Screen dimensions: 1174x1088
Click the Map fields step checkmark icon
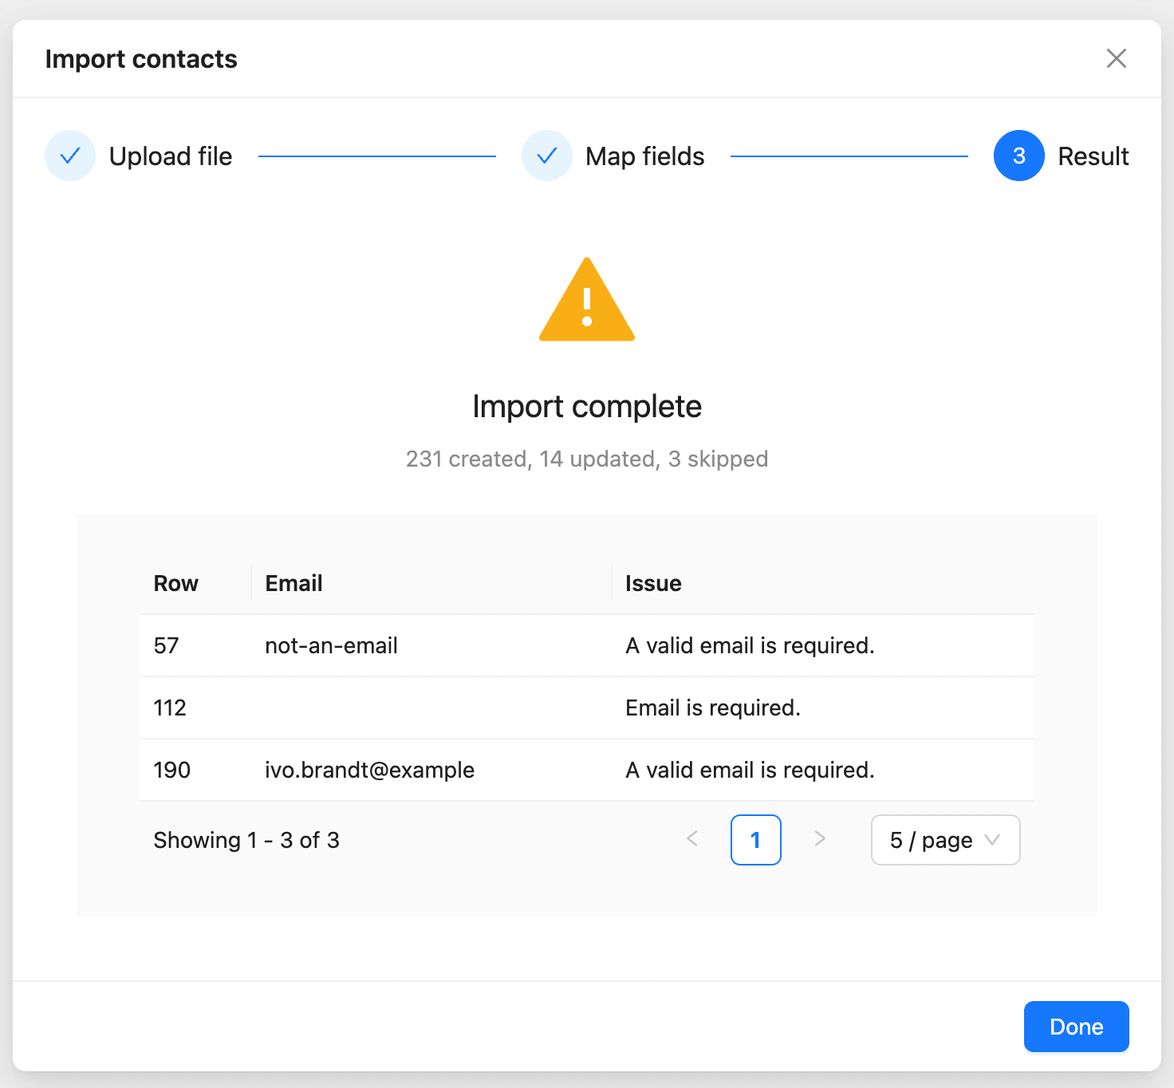(x=547, y=156)
